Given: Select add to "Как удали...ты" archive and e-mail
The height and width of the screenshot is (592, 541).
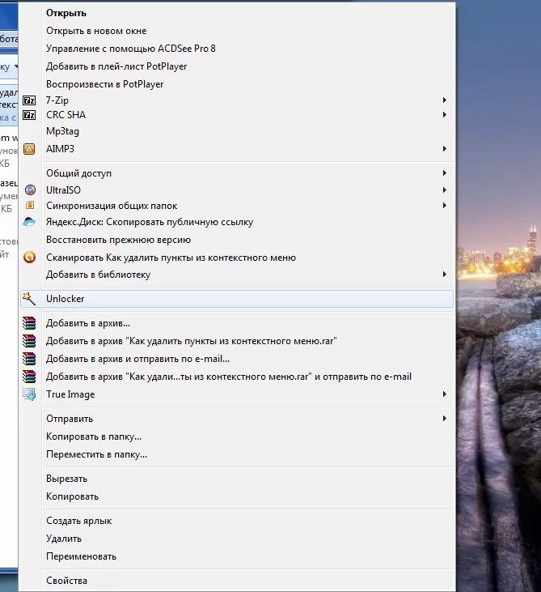Looking at the screenshot, I should [x=237, y=377].
